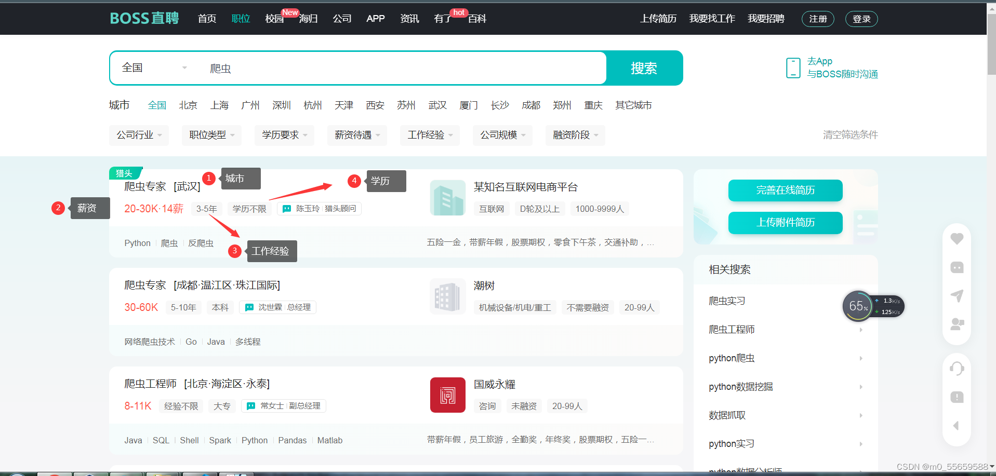Image resolution: width=996 pixels, height=476 pixels.
Task: Select city 上海
Action: [x=219, y=105]
